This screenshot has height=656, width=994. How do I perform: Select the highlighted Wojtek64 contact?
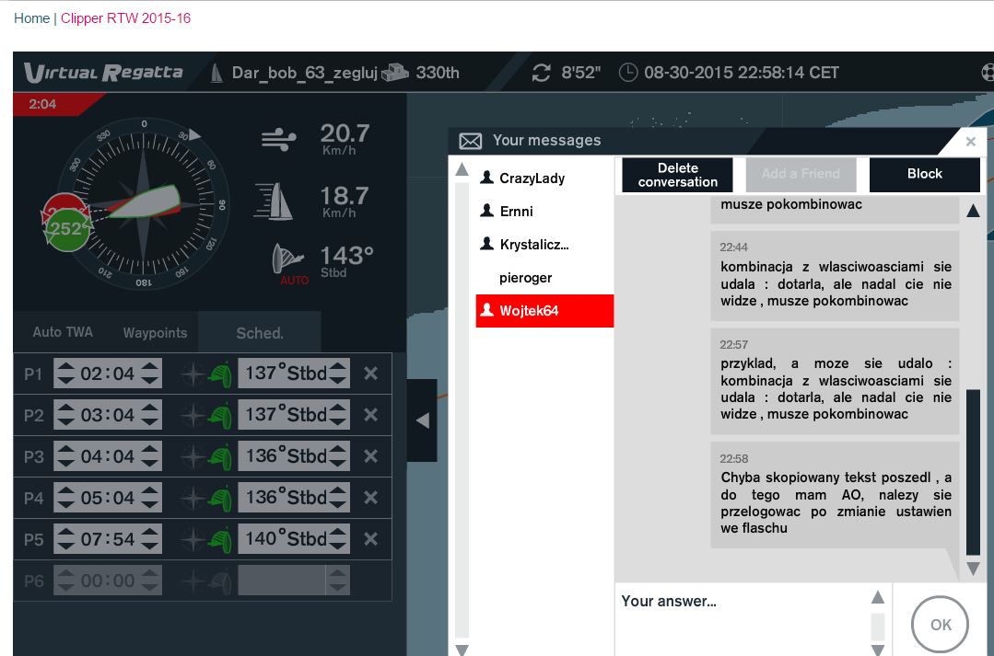(544, 310)
